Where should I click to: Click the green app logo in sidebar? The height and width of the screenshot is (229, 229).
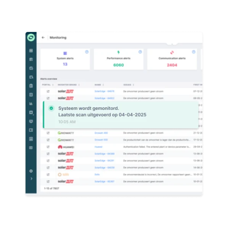coord(31,38)
